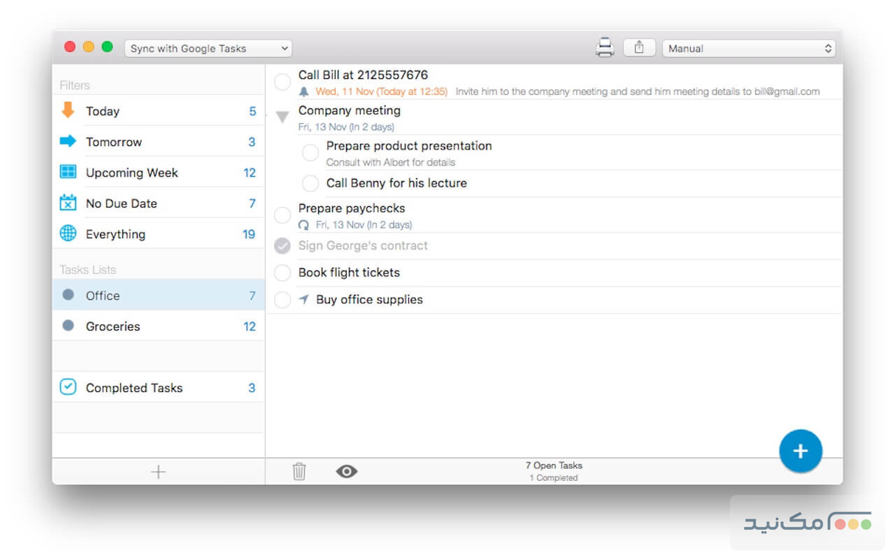Select the Upcoming Week filter

tap(131, 173)
